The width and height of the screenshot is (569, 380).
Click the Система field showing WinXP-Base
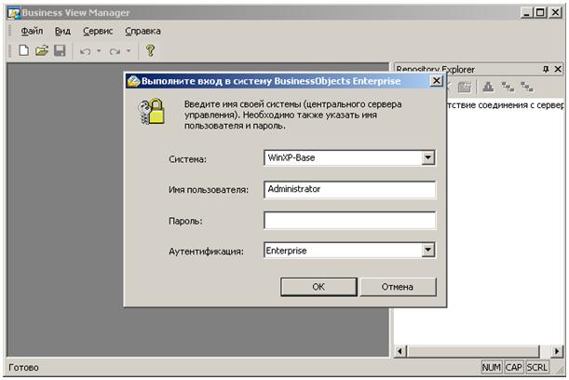point(349,158)
